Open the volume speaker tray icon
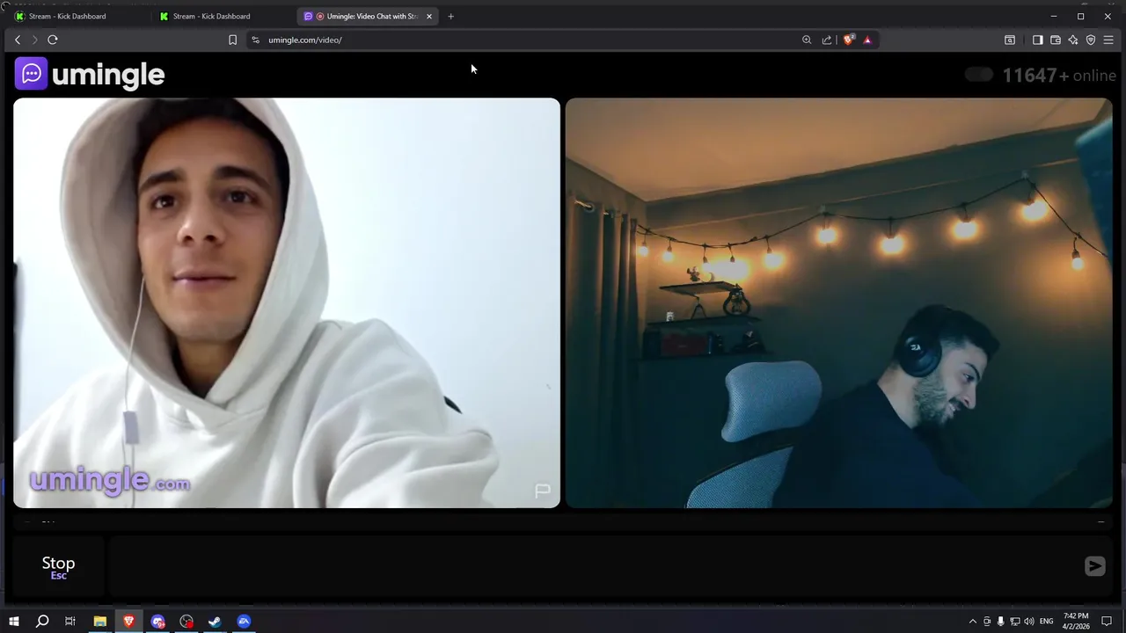This screenshot has width=1126, height=633. point(1028,622)
